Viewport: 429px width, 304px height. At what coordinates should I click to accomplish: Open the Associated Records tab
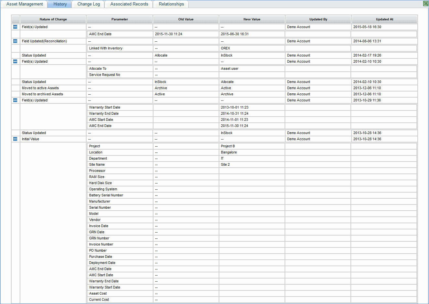pos(129,4)
